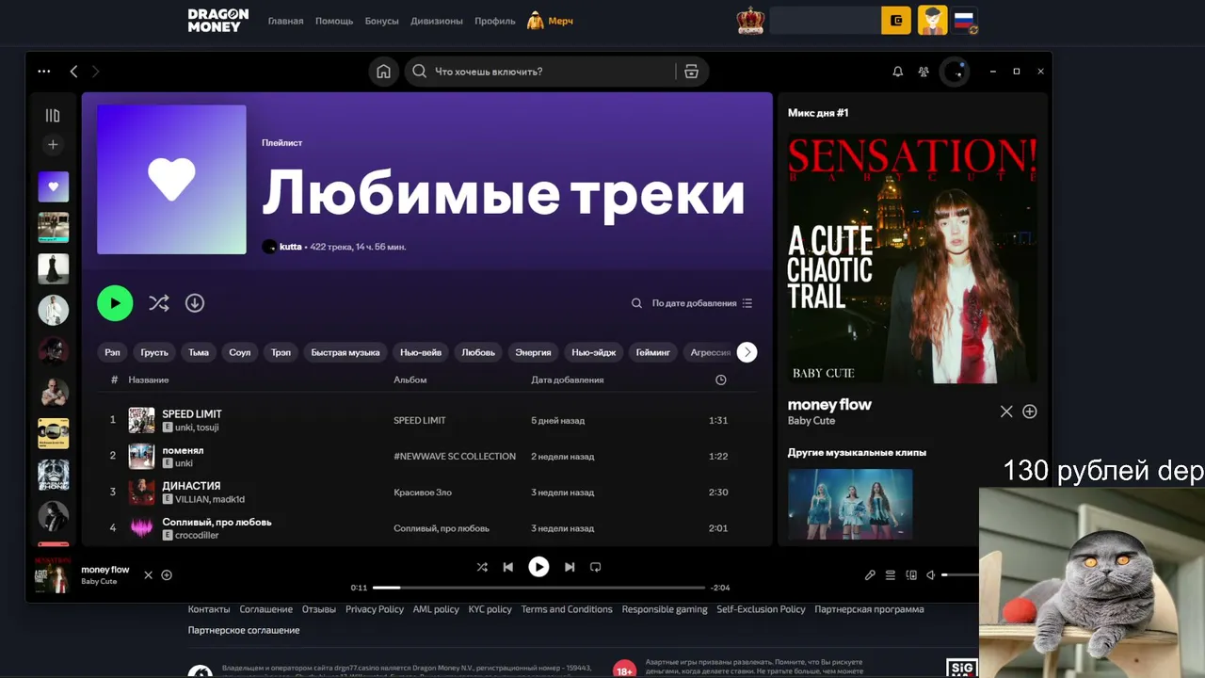Open Liked Songs heart tile in sidebar

click(53, 186)
